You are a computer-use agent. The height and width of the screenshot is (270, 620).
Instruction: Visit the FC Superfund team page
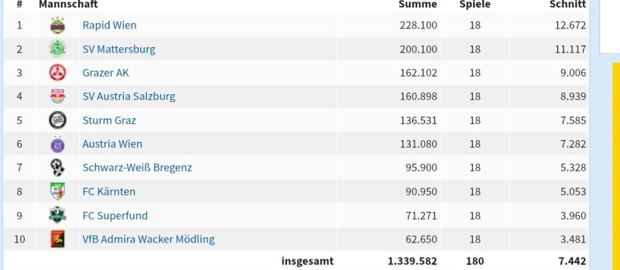pyautogui.click(x=115, y=216)
